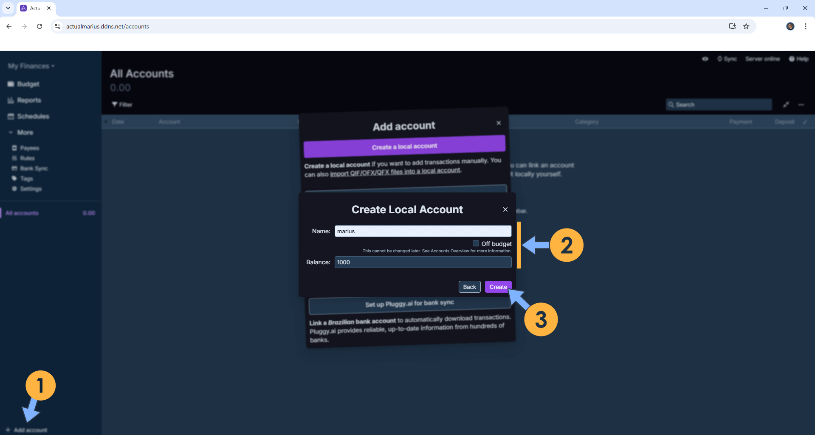Close the Create Local Account dialog
815x435 pixels.
click(505, 209)
